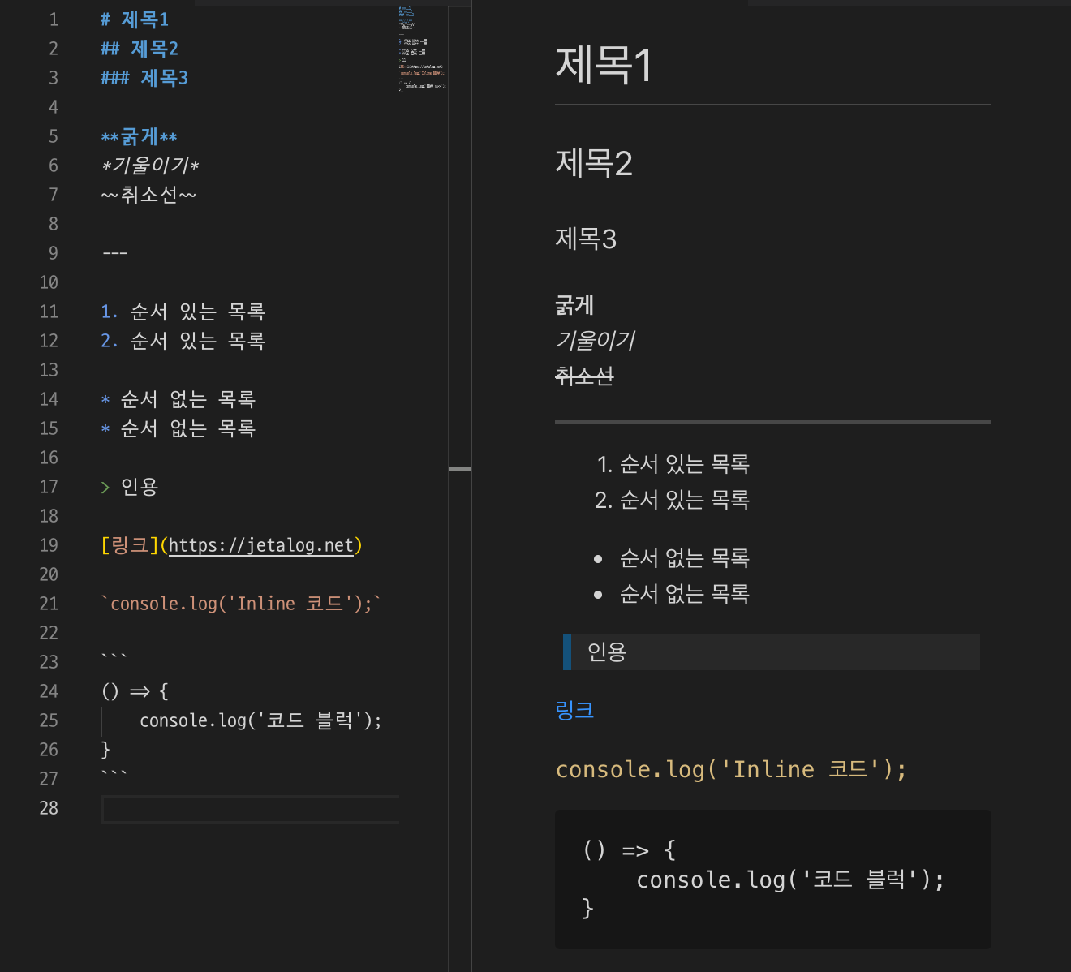This screenshot has height=972, width=1071.
Task: Click the '---' line in editor
Action: [115, 253]
